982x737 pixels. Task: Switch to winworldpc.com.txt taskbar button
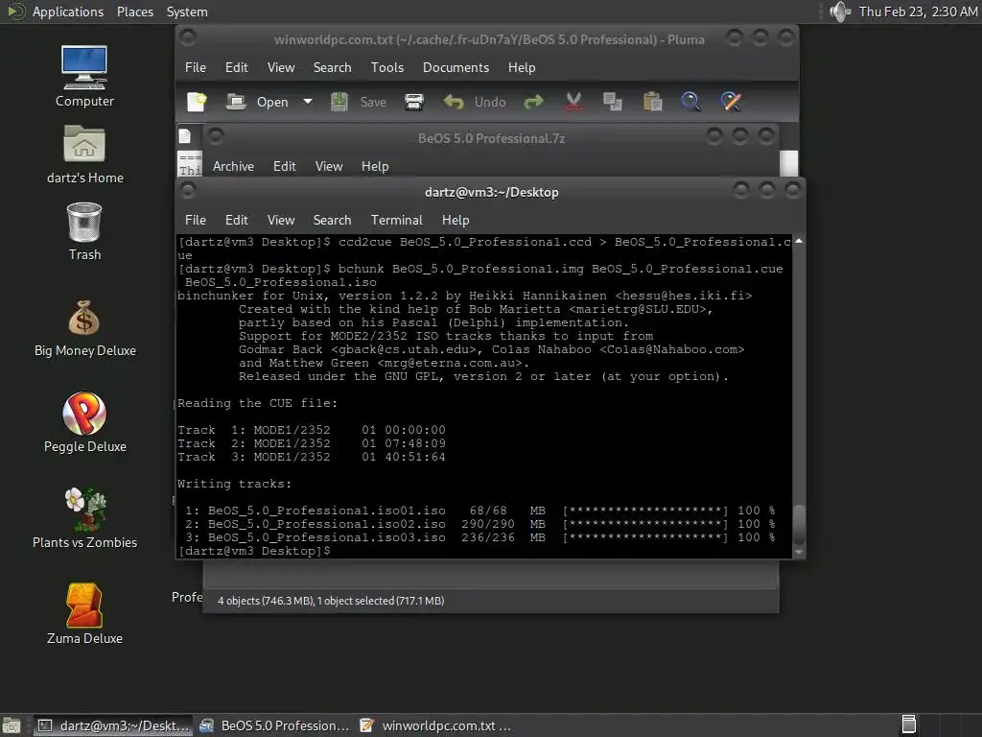point(436,725)
